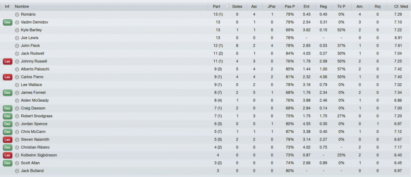Toggle sort arrow in the Part column

[x=227, y=6]
